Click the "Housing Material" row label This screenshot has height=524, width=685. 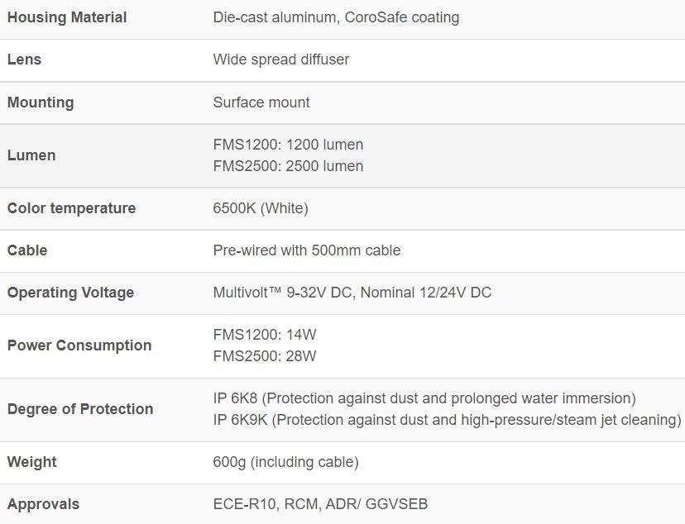pyautogui.click(x=67, y=17)
